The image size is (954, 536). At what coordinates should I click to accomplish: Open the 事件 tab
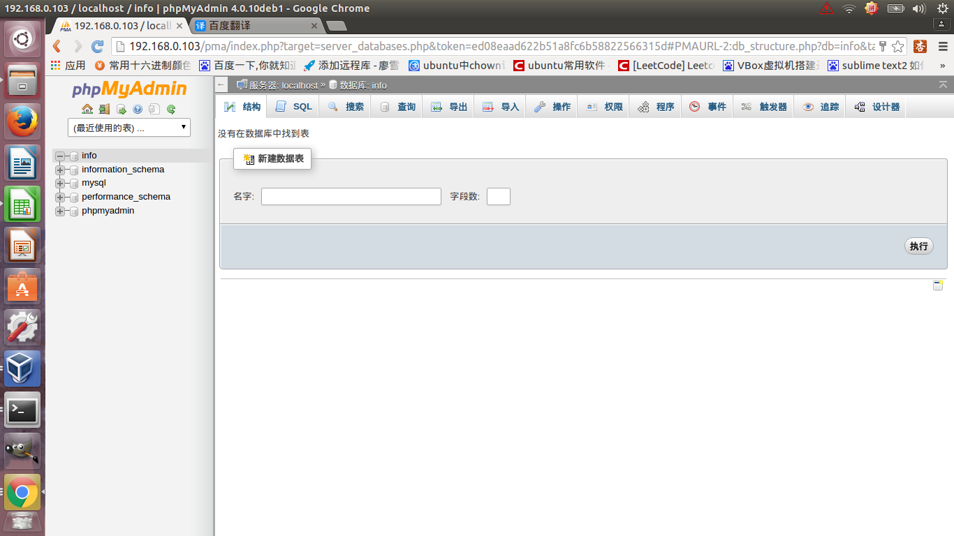point(707,107)
